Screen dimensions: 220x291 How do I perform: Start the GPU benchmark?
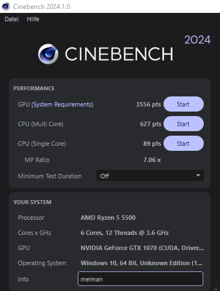pyautogui.click(x=184, y=104)
